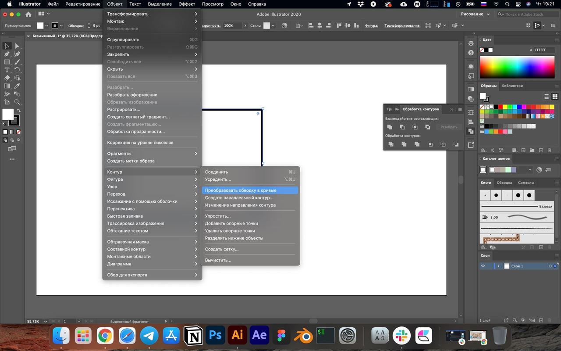The height and width of the screenshot is (351, 561).
Task: Choose Преобразовать обводку в кривые
Action: coord(250,190)
